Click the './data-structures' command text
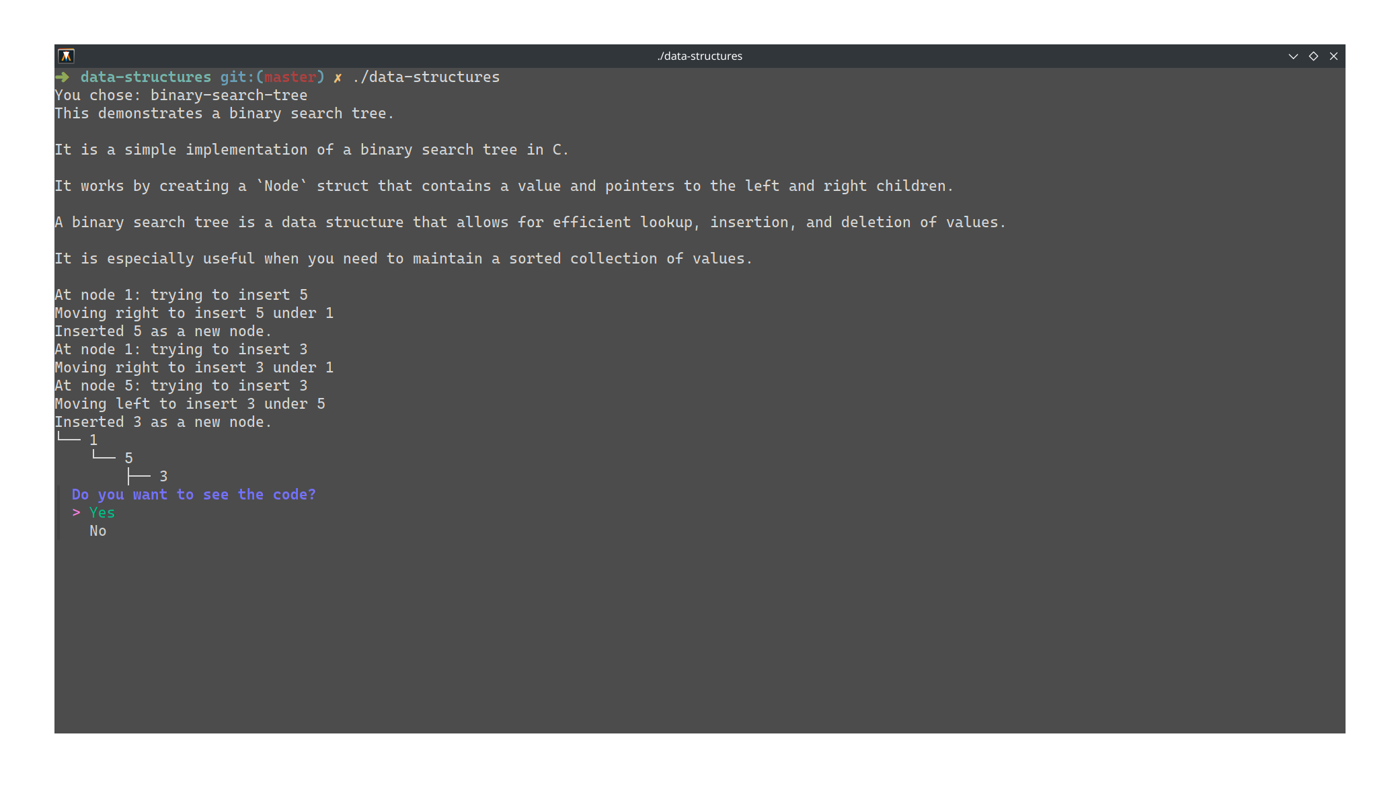 tap(426, 77)
